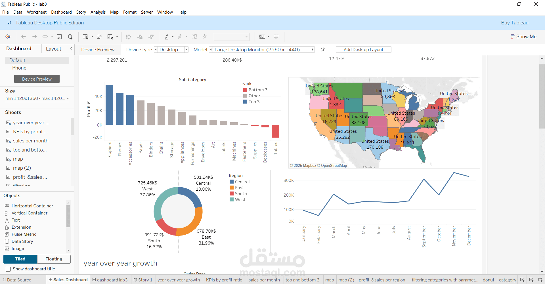Click the Sort descending toolbar icon
The image size is (545, 284).
(x=151, y=37)
